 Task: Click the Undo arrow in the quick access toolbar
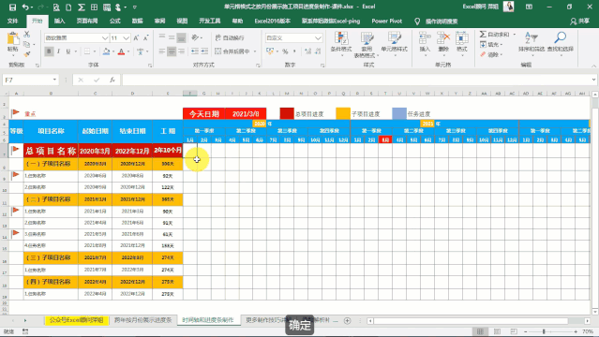point(25,7)
